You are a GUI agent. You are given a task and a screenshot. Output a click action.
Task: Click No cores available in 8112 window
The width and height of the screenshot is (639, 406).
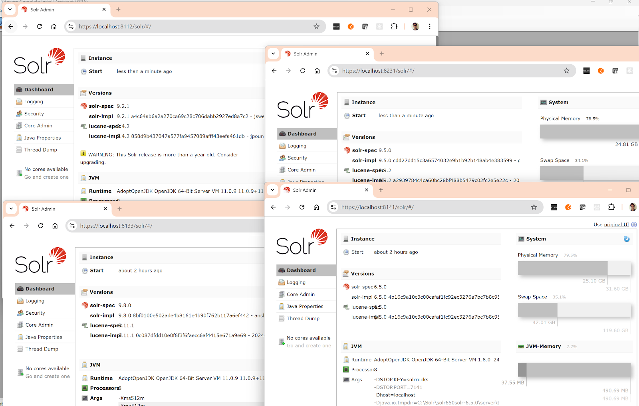[46, 169]
